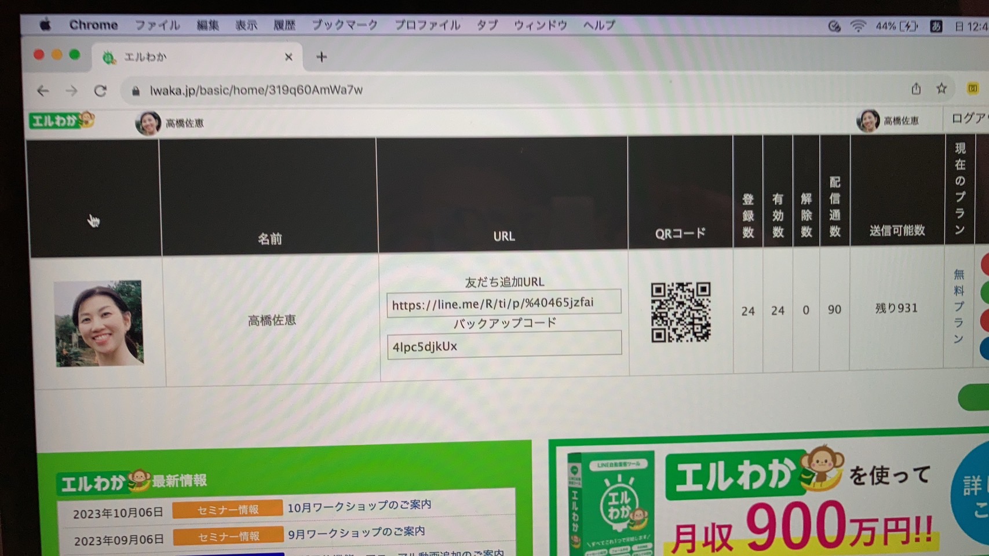
Task: Click the large account photo in table
Action: [99, 323]
